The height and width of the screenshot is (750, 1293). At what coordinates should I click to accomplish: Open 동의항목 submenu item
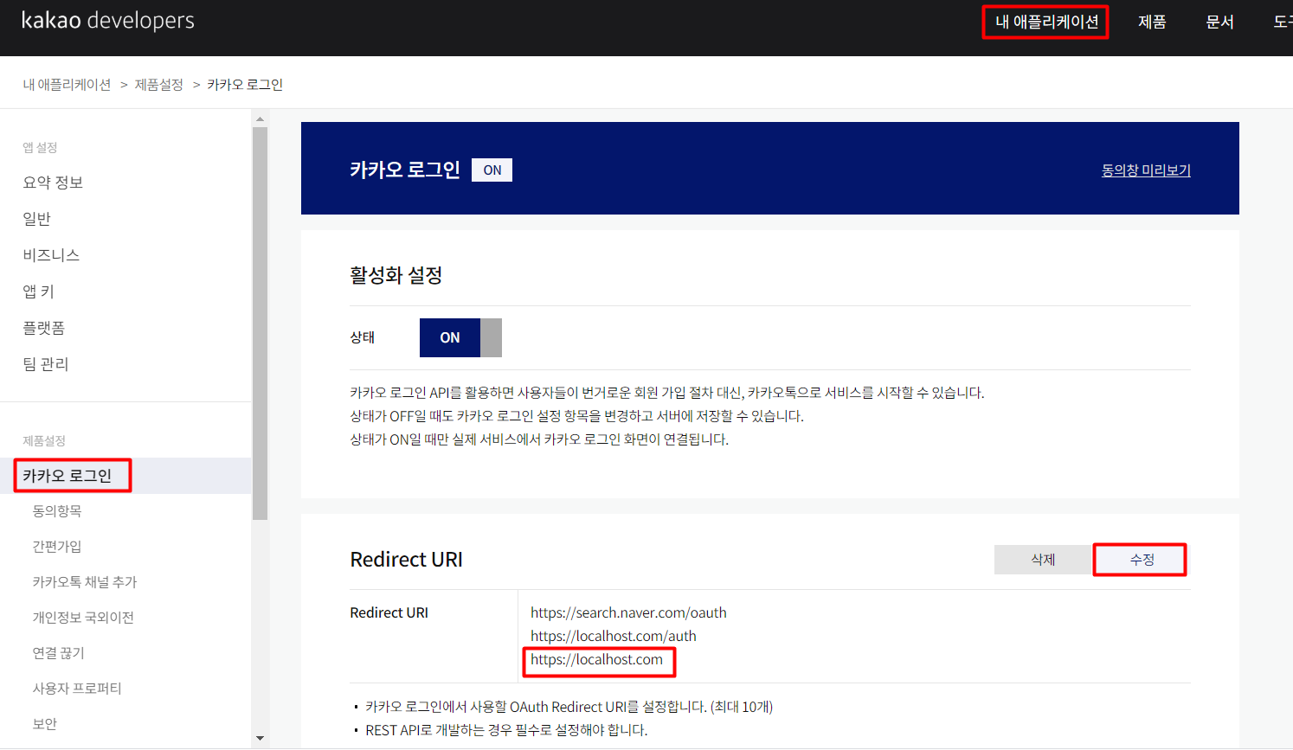tap(57, 511)
